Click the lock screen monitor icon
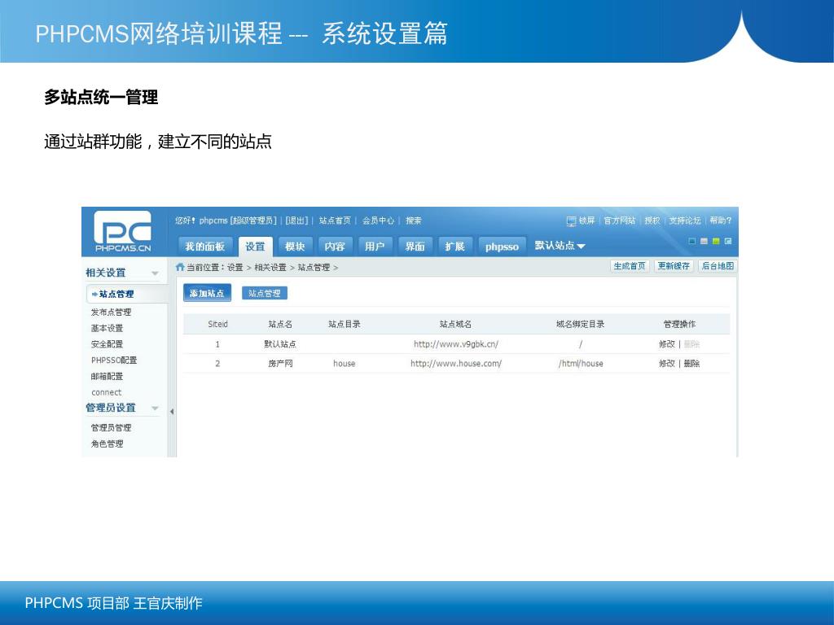This screenshot has width=834, height=625. (571, 221)
